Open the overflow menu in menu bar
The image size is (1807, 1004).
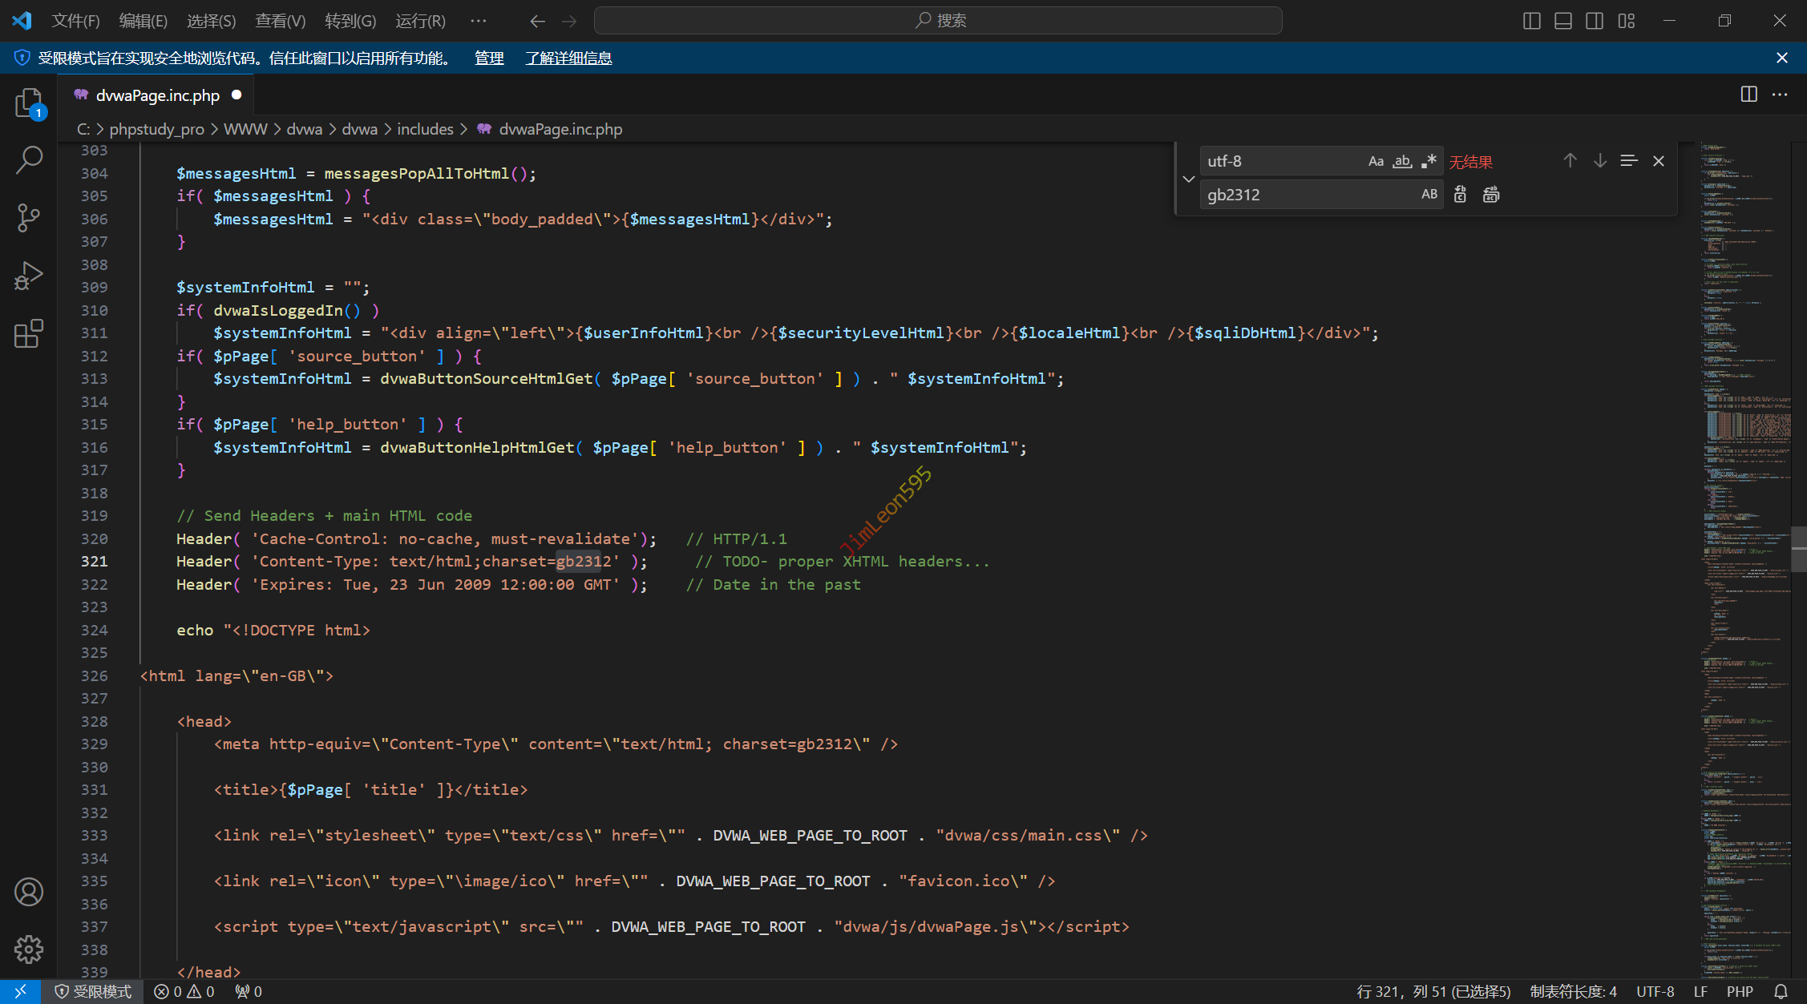pyautogui.click(x=479, y=21)
